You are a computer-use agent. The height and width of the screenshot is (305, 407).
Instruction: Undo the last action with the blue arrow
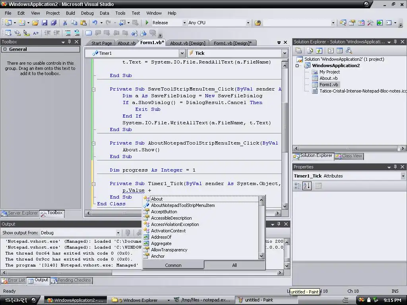point(95,23)
